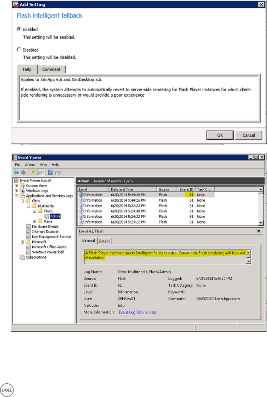267x397 pixels.
Task: Click the event list scroll-down arrow
Action: point(261,223)
